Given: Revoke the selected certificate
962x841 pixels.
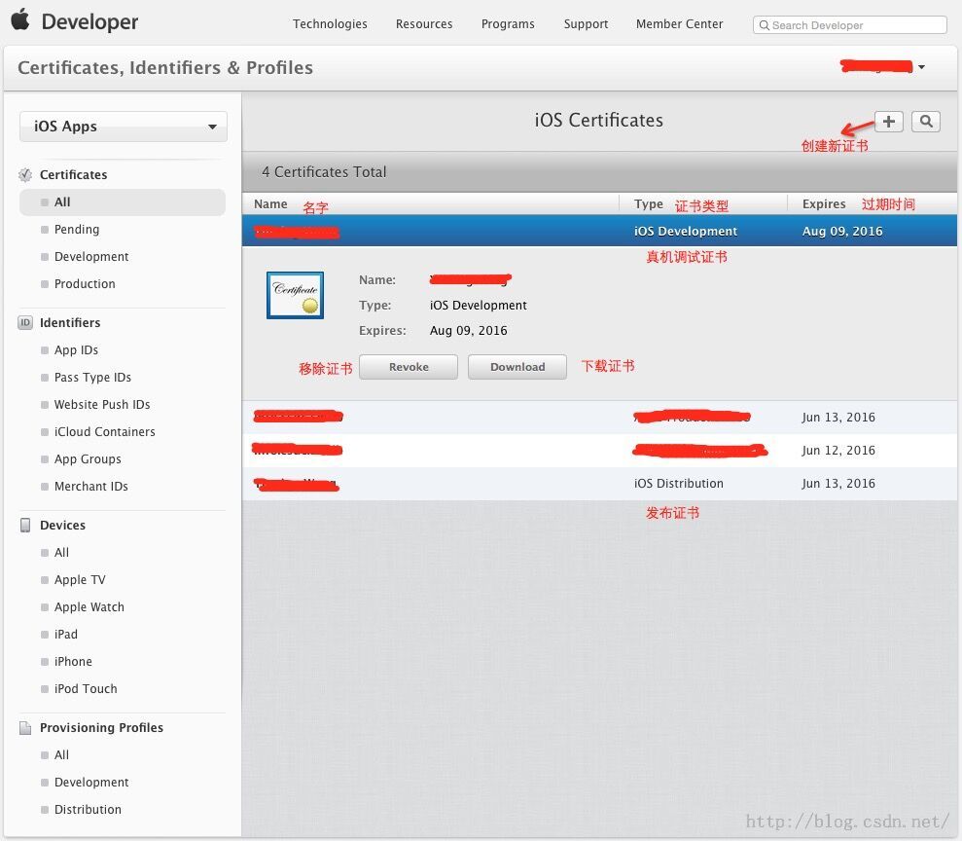Looking at the screenshot, I should click(408, 367).
